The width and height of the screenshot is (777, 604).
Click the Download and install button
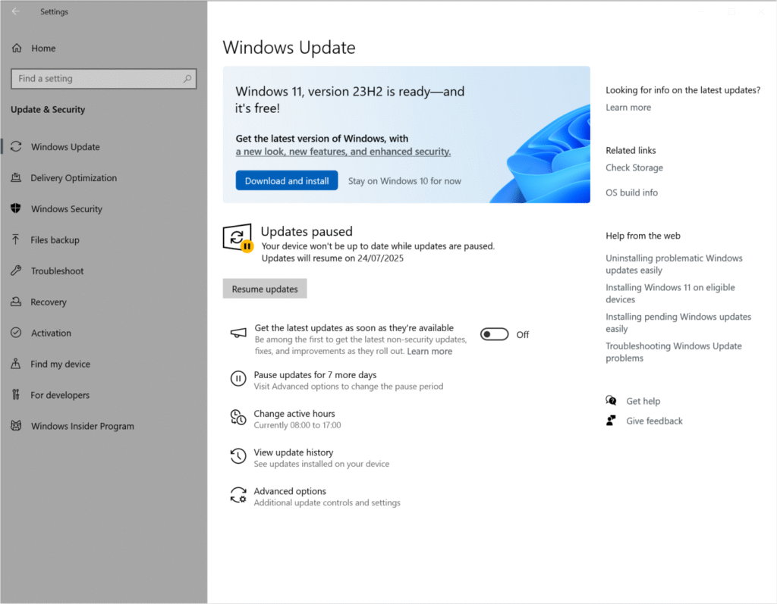click(286, 180)
